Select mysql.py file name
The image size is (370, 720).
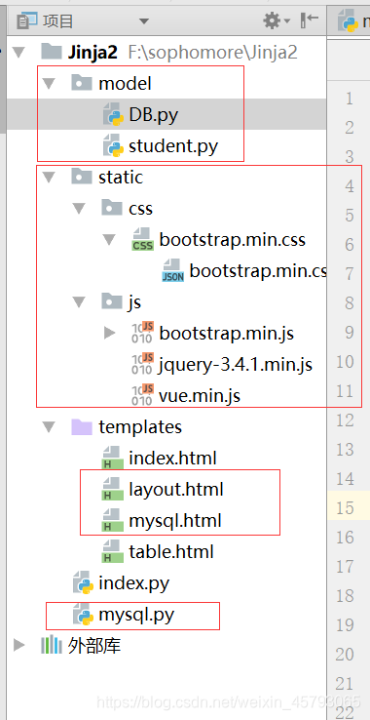click(136, 616)
